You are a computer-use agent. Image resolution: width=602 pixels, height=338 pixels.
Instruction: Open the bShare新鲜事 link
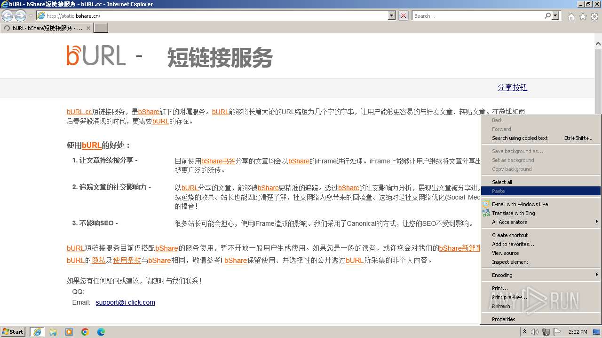pyautogui.click(x=459, y=248)
